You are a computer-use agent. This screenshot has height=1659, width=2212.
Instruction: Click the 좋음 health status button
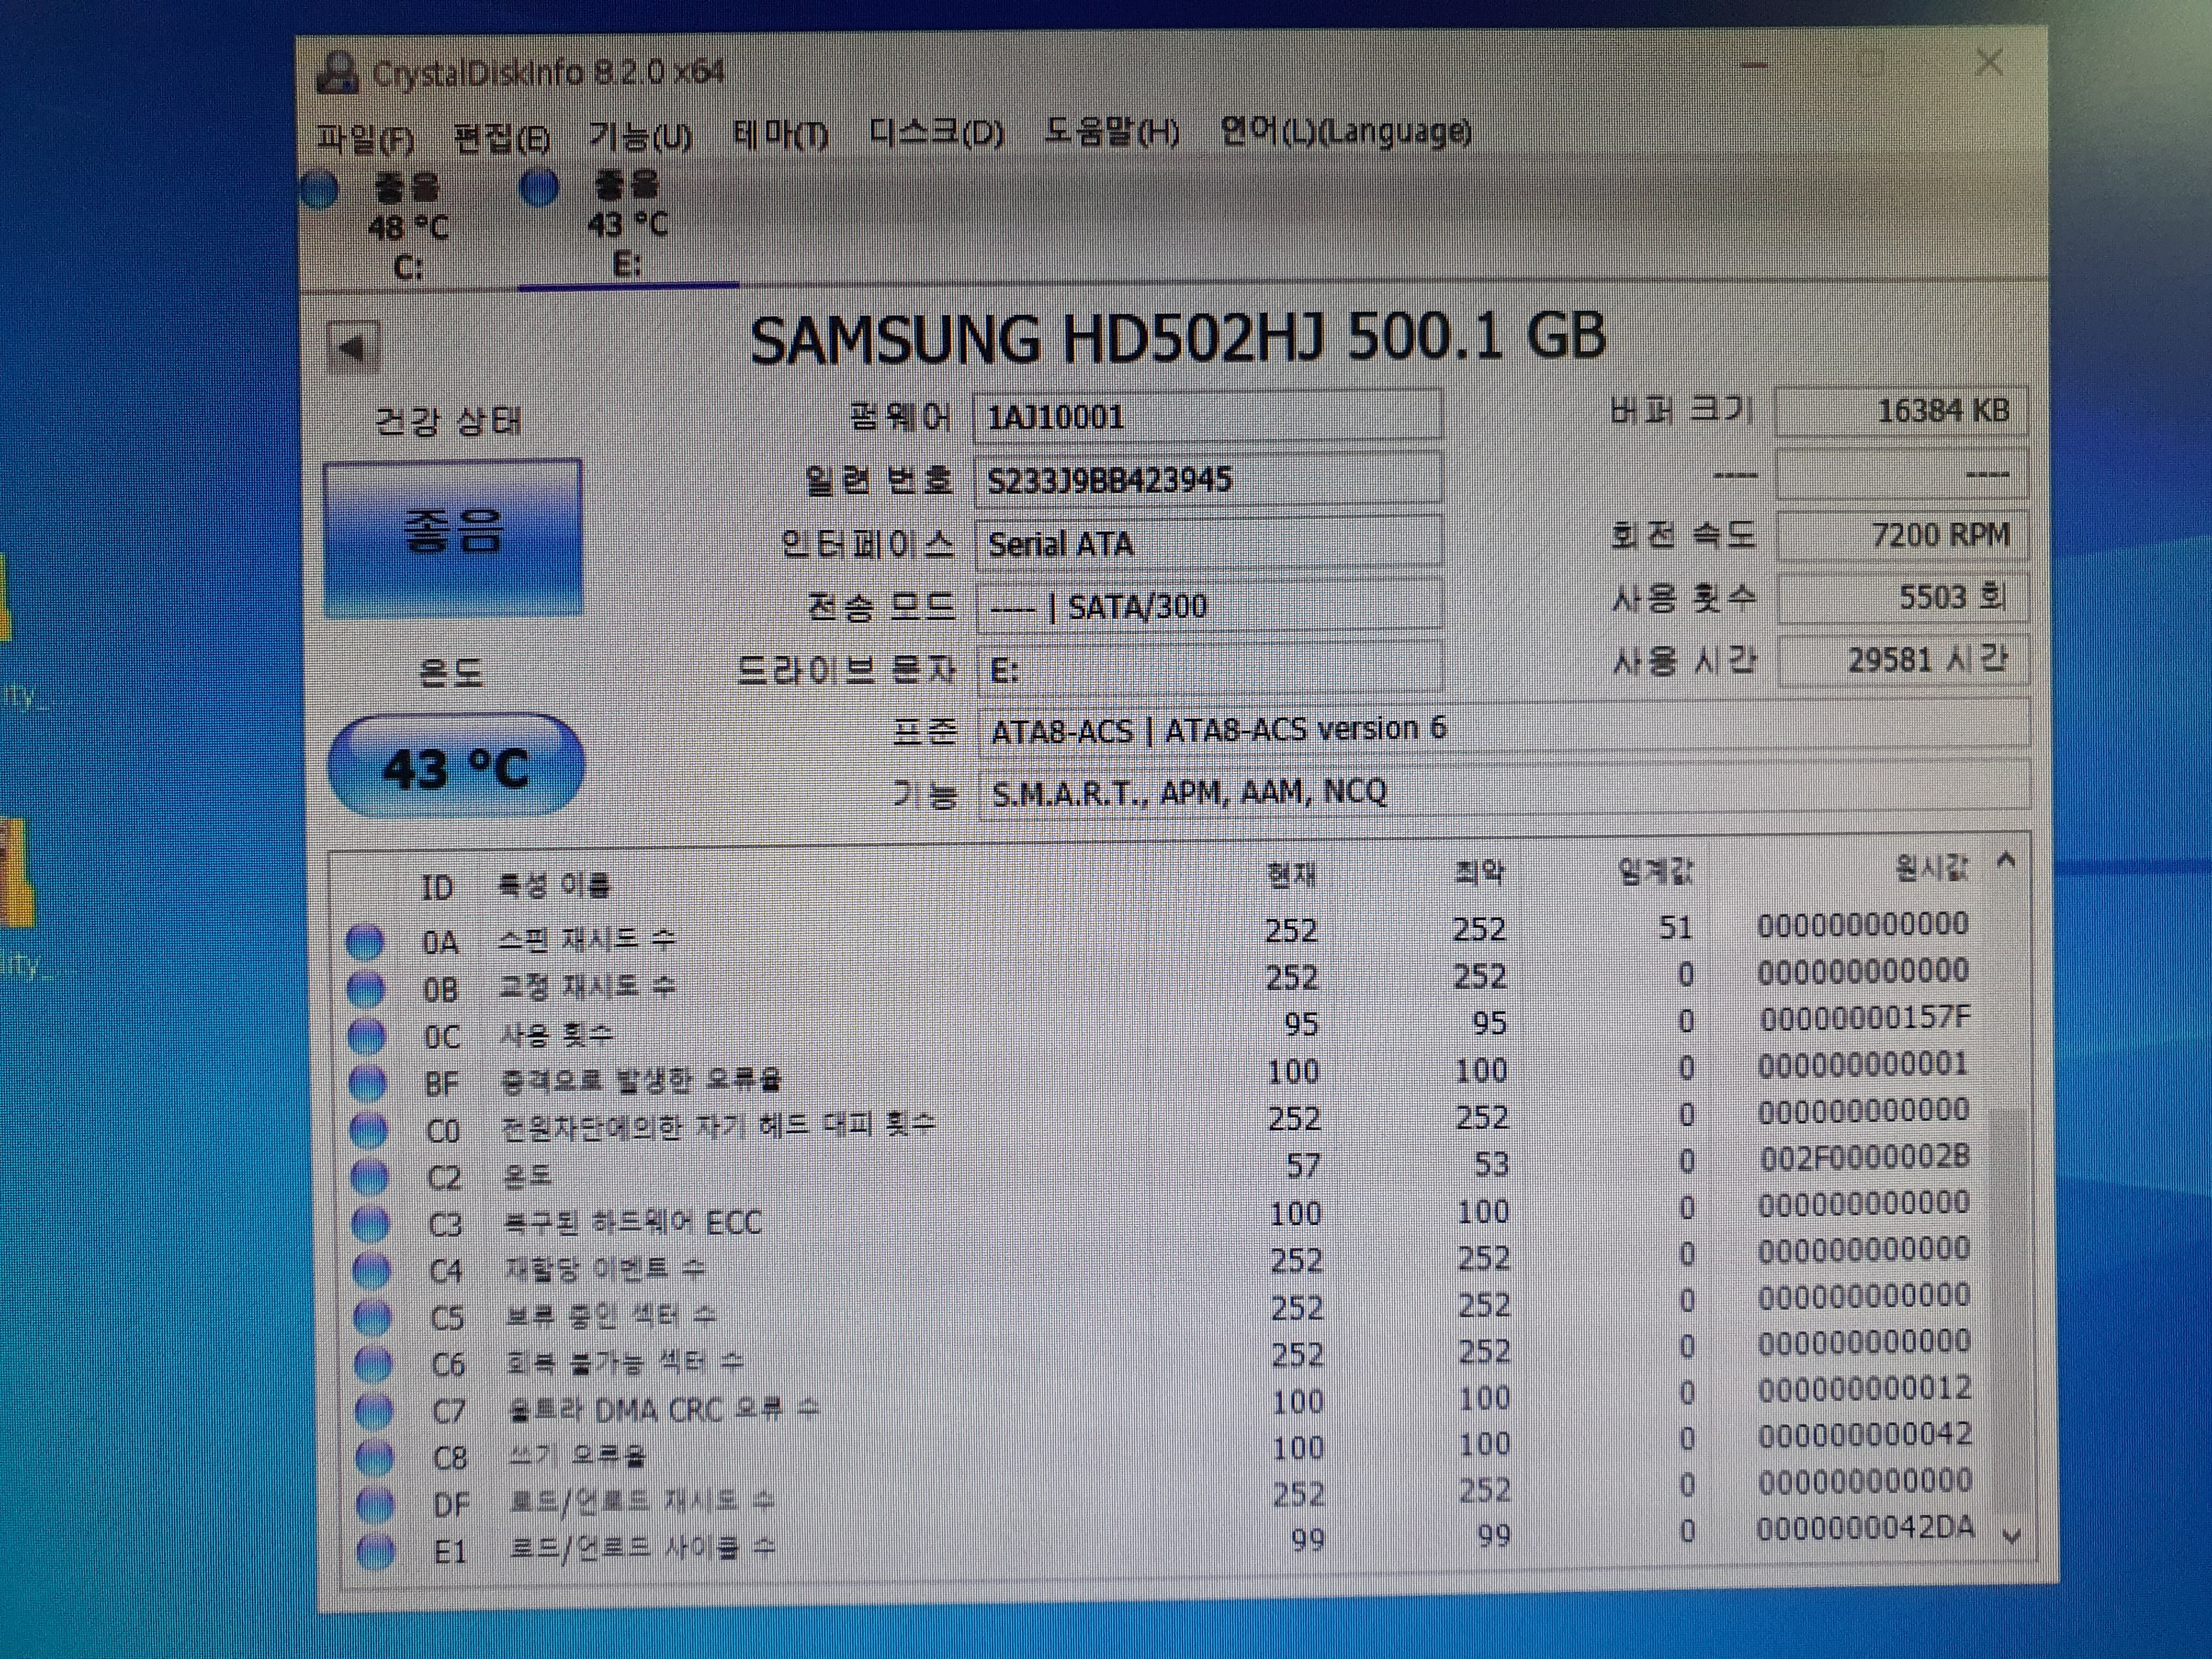(453, 537)
